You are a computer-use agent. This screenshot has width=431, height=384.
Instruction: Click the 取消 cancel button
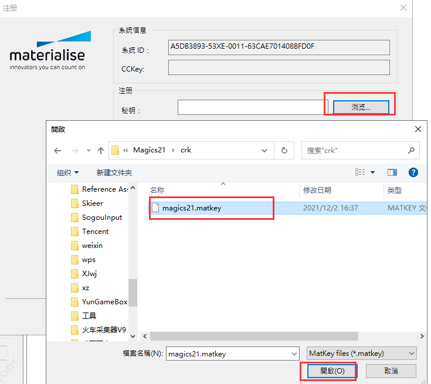pos(391,371)
